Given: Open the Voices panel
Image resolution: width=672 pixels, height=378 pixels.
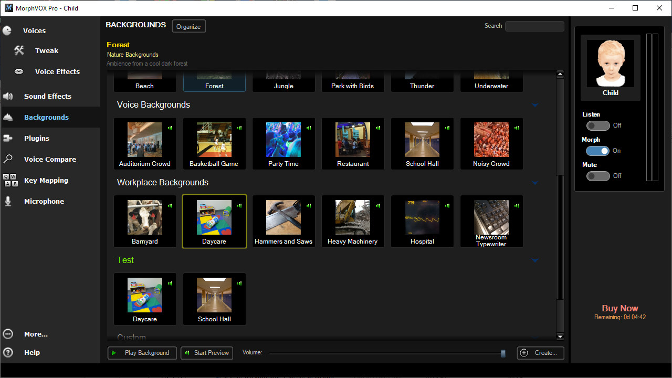Looking at the screenshot, I should coord(34,30).
